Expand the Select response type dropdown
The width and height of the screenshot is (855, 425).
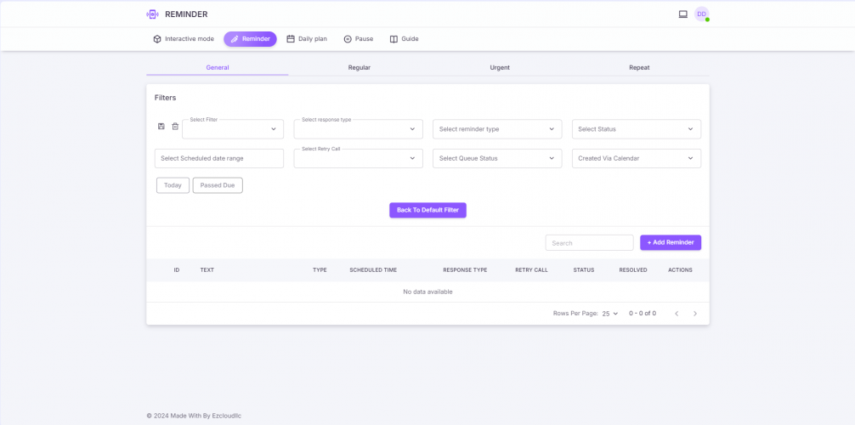359,129
